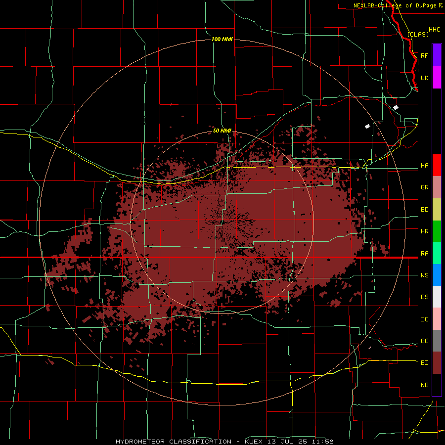The height and width of the screenshot is (445, 445).
Task: Click the WS legend label
Action: (x=424, y=275)
